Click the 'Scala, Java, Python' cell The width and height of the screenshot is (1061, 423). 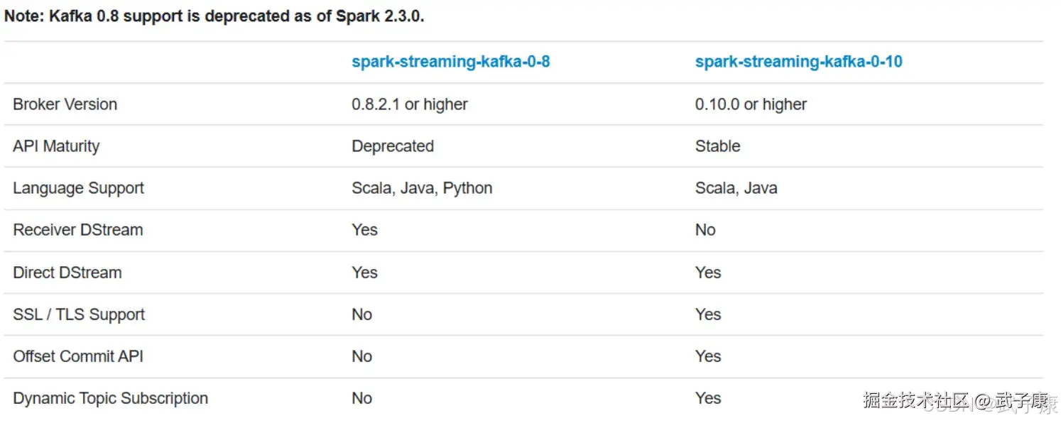[x=422, y=188]
